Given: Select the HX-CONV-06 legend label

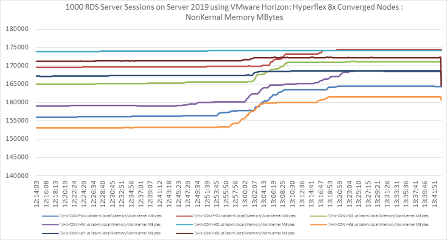Looking at the screenshot, I should [378, 225].
